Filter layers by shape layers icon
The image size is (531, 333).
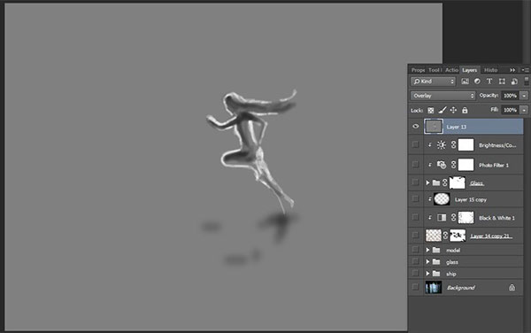[x=502, y=81]
